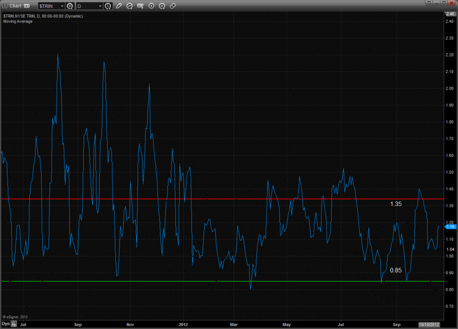Click the symbol settings gear icon

pos(70,6)
